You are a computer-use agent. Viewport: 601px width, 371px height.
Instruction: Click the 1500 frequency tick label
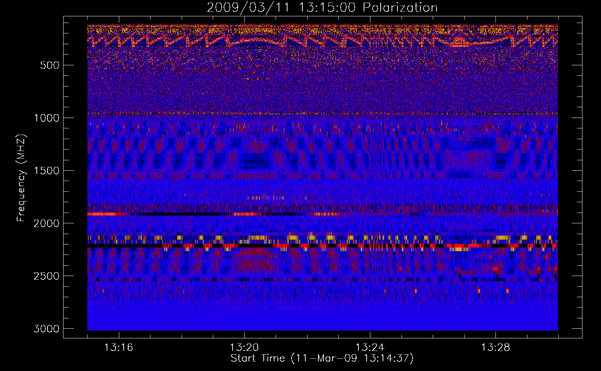click(46, 171)
